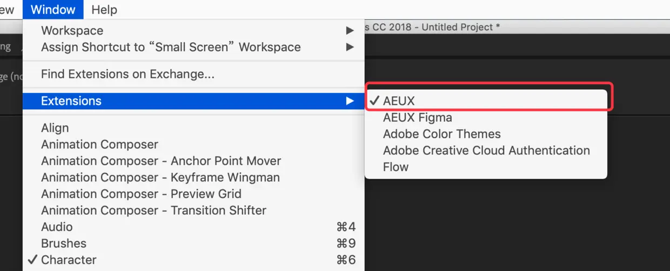Viewport: 670px width, 271px height.
Task: Show the Align panel
Action: [x=55, y=128]
